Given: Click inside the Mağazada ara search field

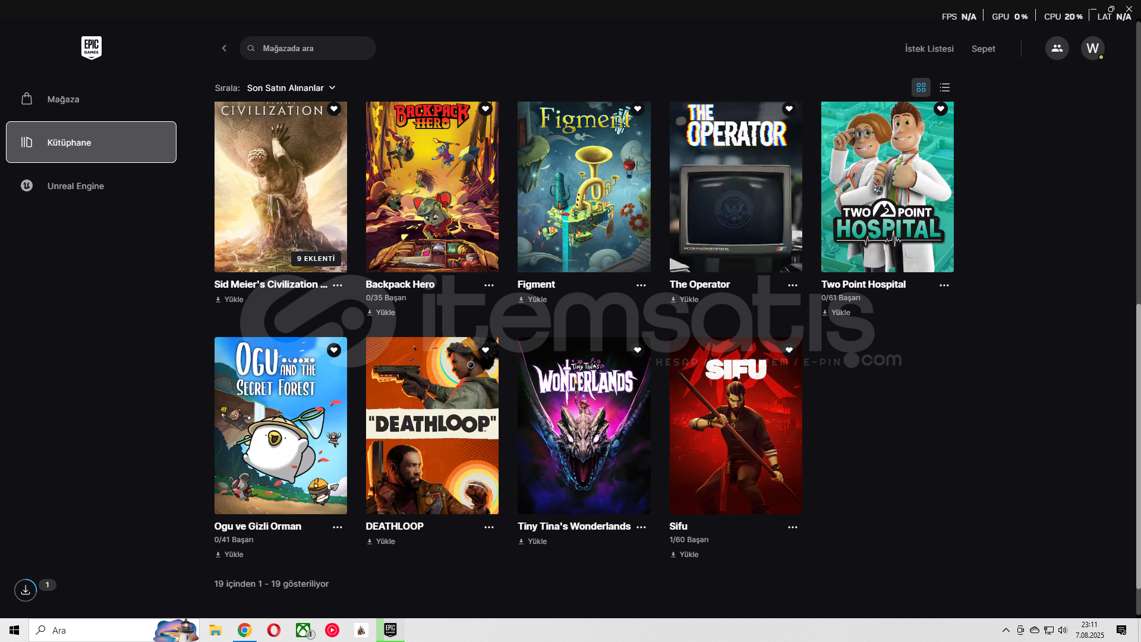Looking at the screenshot, I should 308,48.
